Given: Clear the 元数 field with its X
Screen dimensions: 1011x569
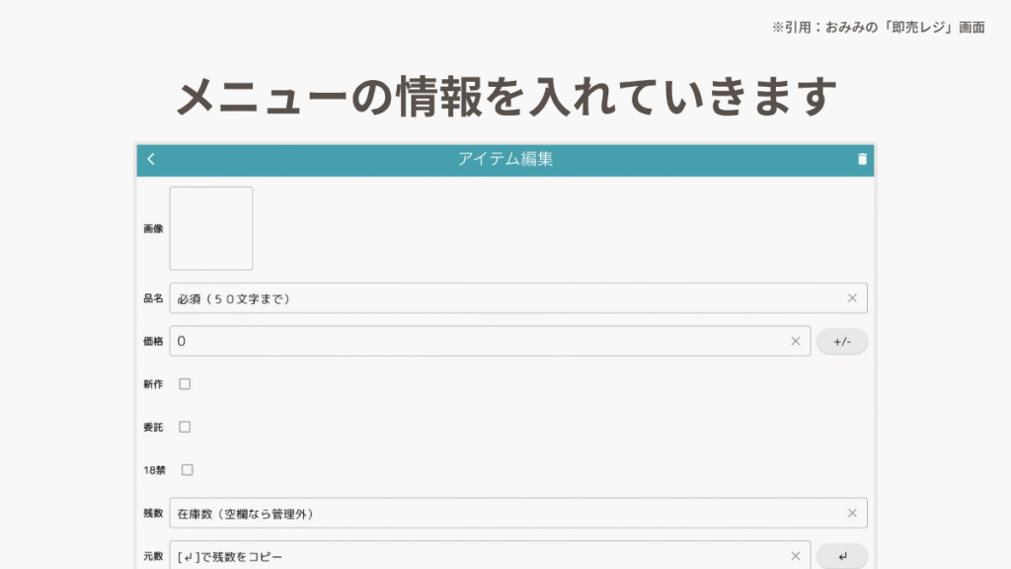Looking at the screenshot, I should tap(795, 556).
